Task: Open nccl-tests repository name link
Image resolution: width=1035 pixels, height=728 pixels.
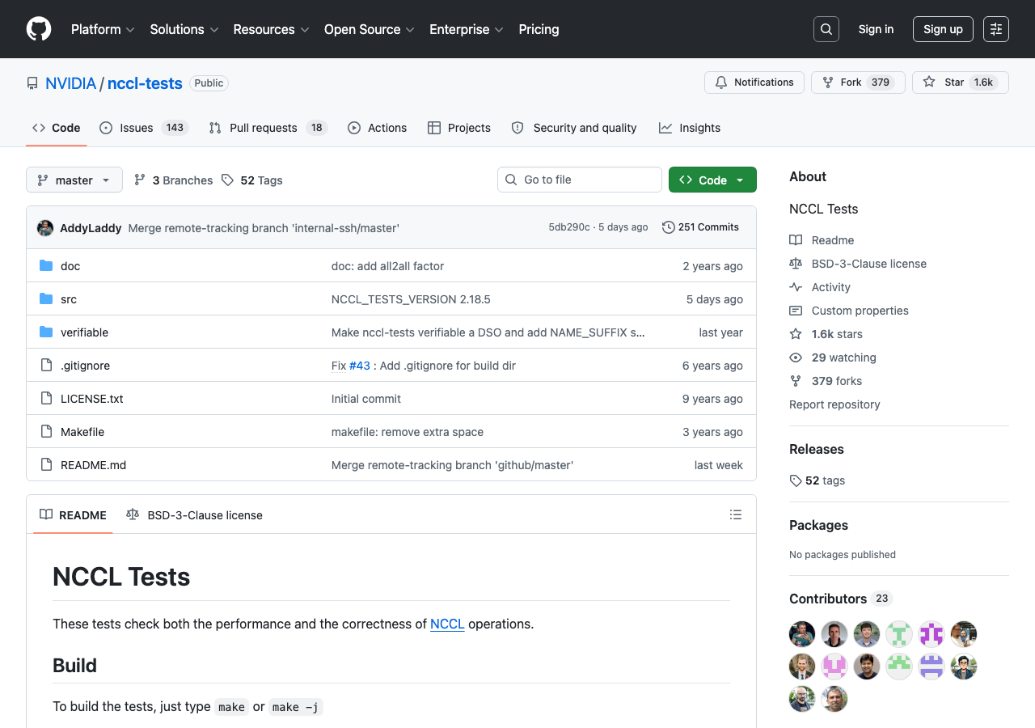Action: pyautogui.click(x=145, y=83)
